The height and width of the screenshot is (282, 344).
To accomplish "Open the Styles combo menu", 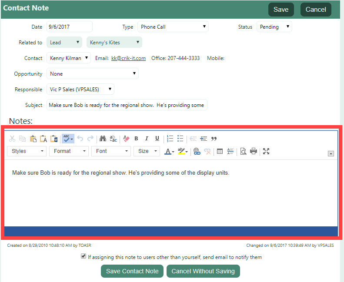I will tap(27, 151).
